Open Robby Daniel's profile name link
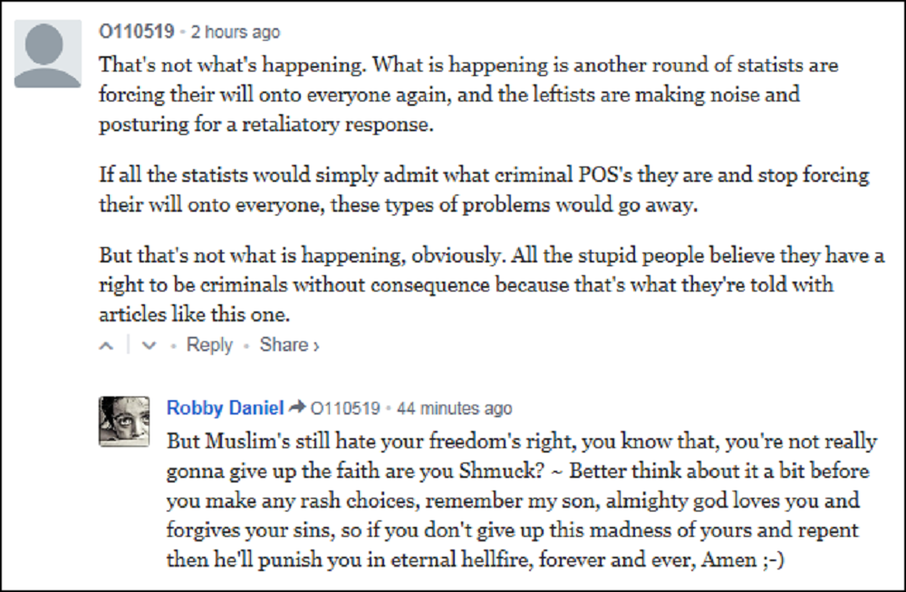Image resolution: width=906 pixels, height=592 pixels. 225,408
